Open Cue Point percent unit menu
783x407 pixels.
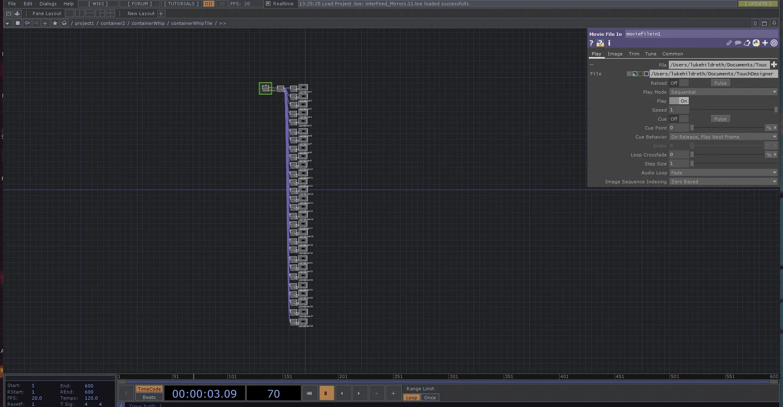pyautogui.click(x=771, y=128)
